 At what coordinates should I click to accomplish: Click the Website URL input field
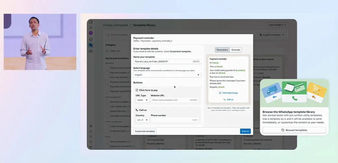pos(175,100)
